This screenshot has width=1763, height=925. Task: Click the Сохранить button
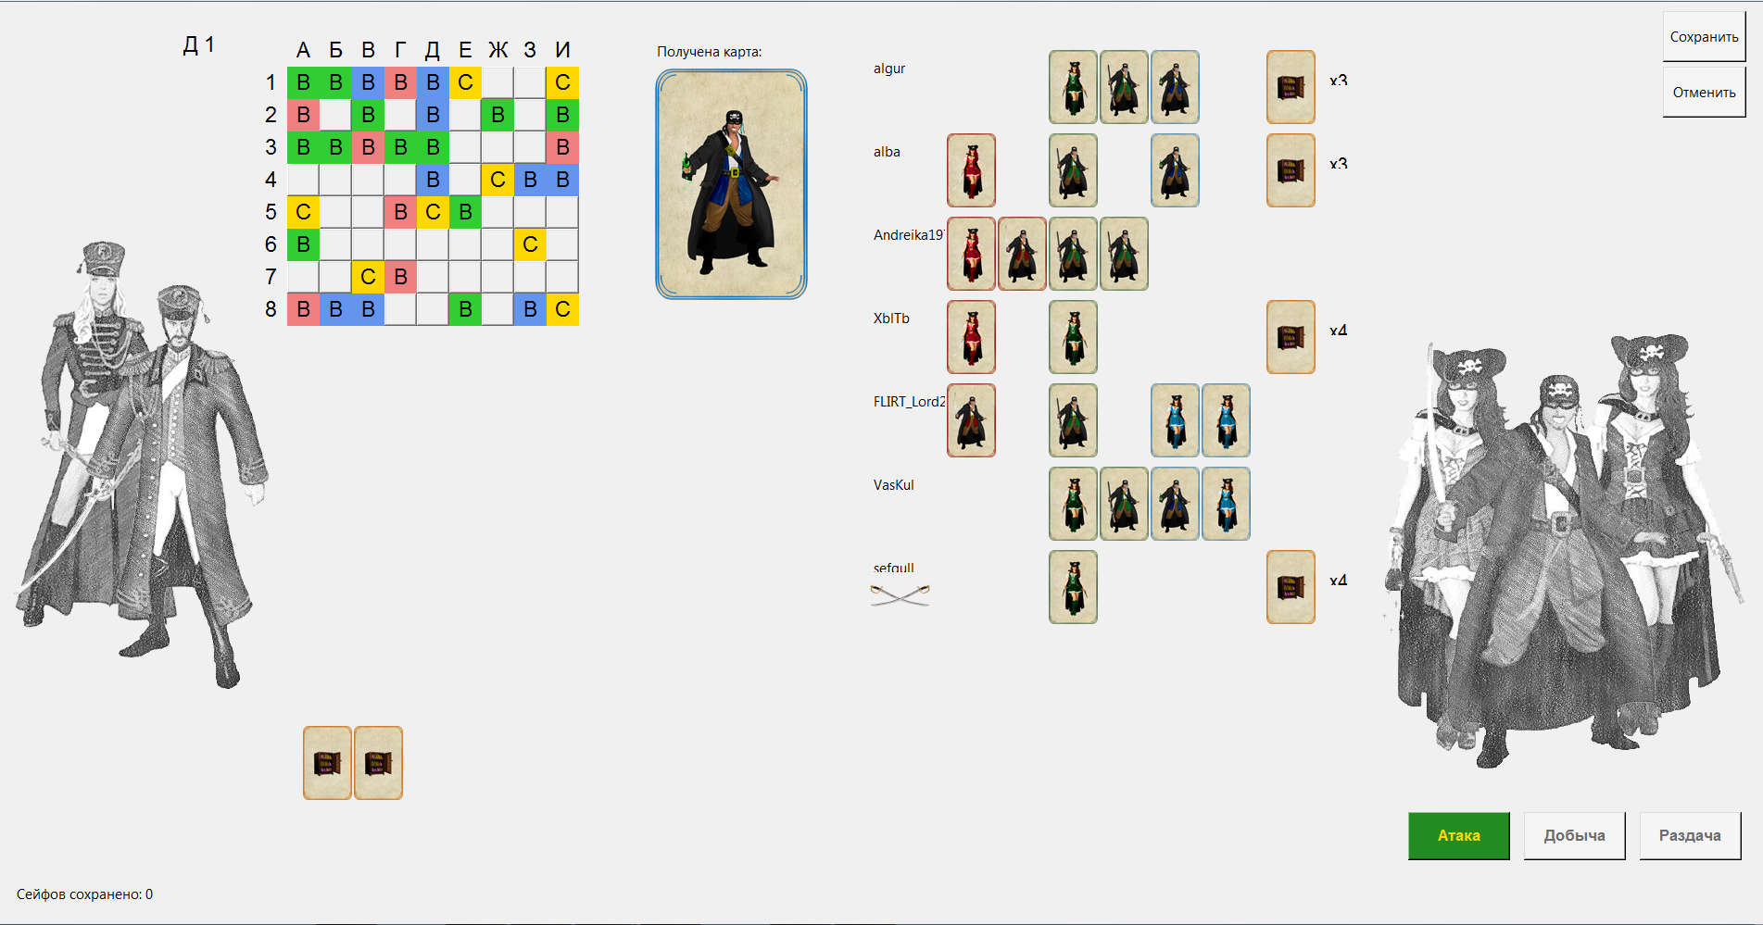click(1704, 37)
